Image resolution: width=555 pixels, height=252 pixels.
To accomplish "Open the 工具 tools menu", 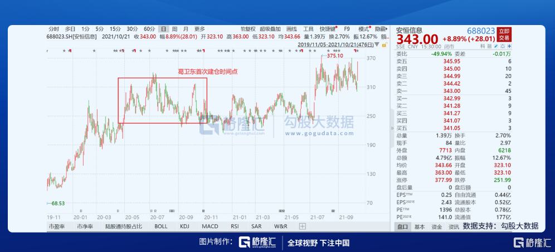I will click(308, 29).
